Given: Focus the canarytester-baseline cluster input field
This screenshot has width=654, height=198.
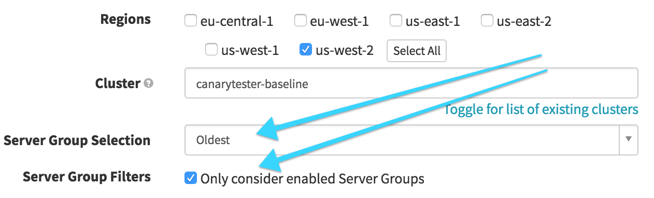Looking at the screenshot, I should click(x=411, y=83).
